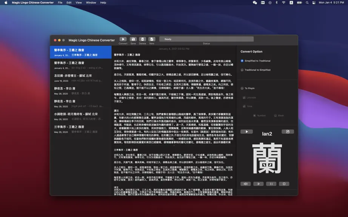
Task: Stop playback with the square stop button
Action: click(284, 184)
